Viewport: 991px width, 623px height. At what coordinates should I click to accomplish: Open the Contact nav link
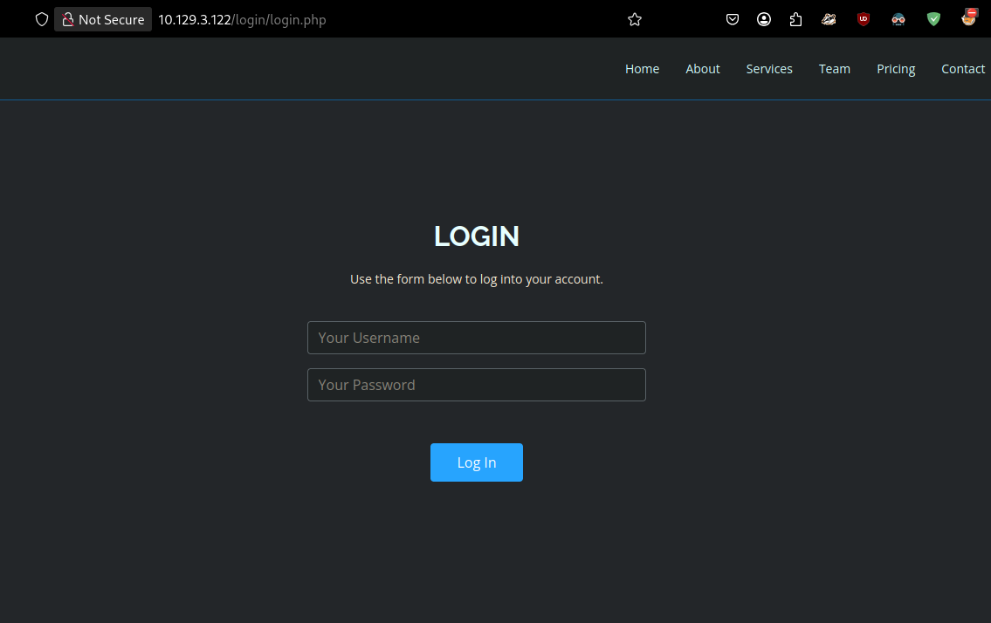(x=962, y=69)
